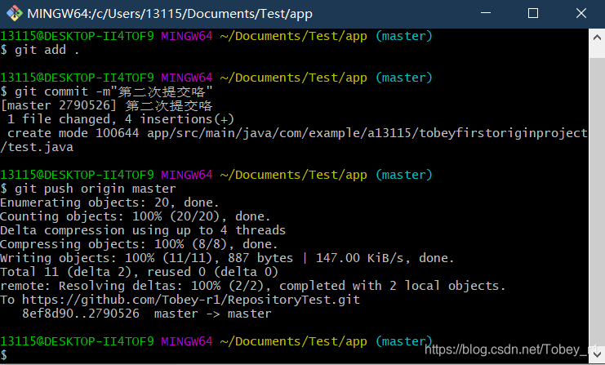Click the github.com/Tobey-r1/RepositoryTest.git URL
The height and width of the screenshot is (365, 605).
(191, 300)
